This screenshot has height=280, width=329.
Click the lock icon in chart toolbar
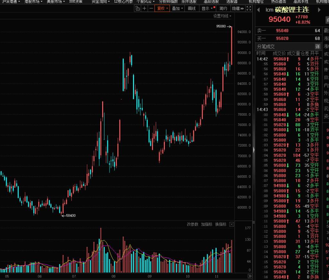tap(138, 9)
